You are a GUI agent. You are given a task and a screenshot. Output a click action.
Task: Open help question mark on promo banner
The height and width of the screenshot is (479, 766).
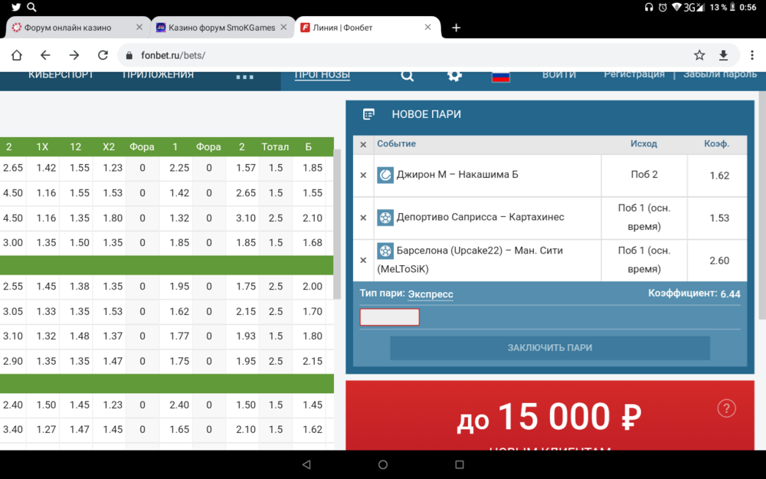(x=726, y=408)
